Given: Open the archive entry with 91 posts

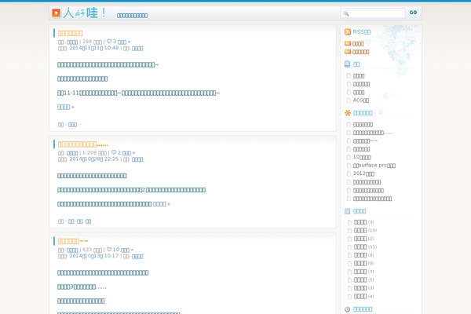Looking at the screenshot, I should 360,246.
